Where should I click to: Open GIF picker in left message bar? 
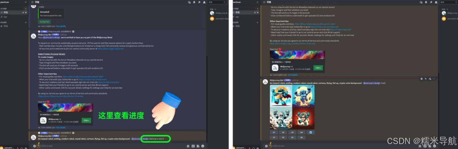click(x=193, y=146)
